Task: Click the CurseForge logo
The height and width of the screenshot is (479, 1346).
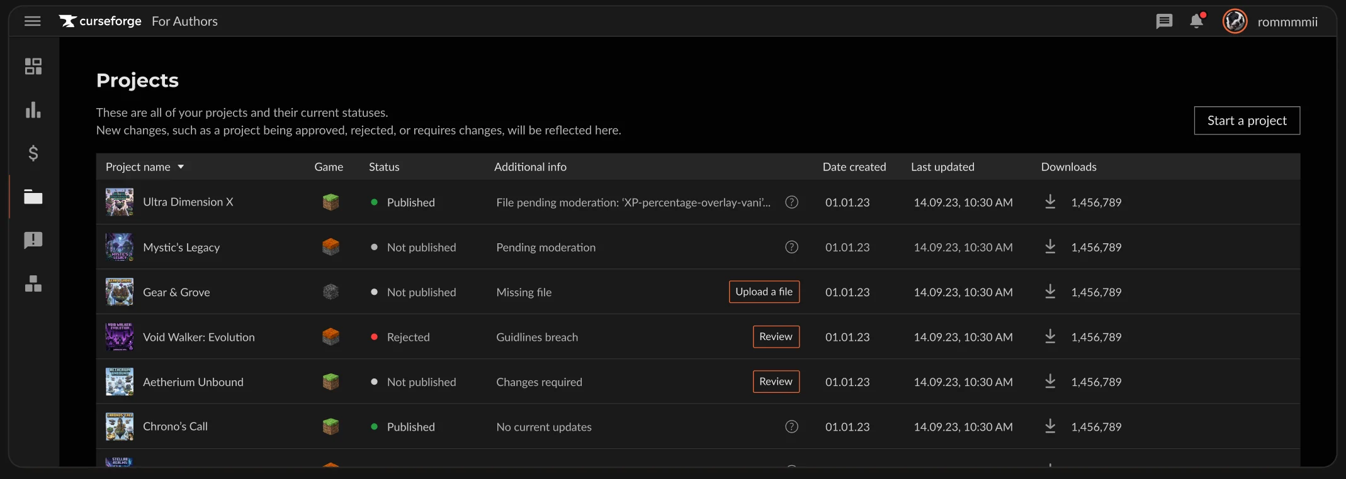Action: [x=100, y=21]
